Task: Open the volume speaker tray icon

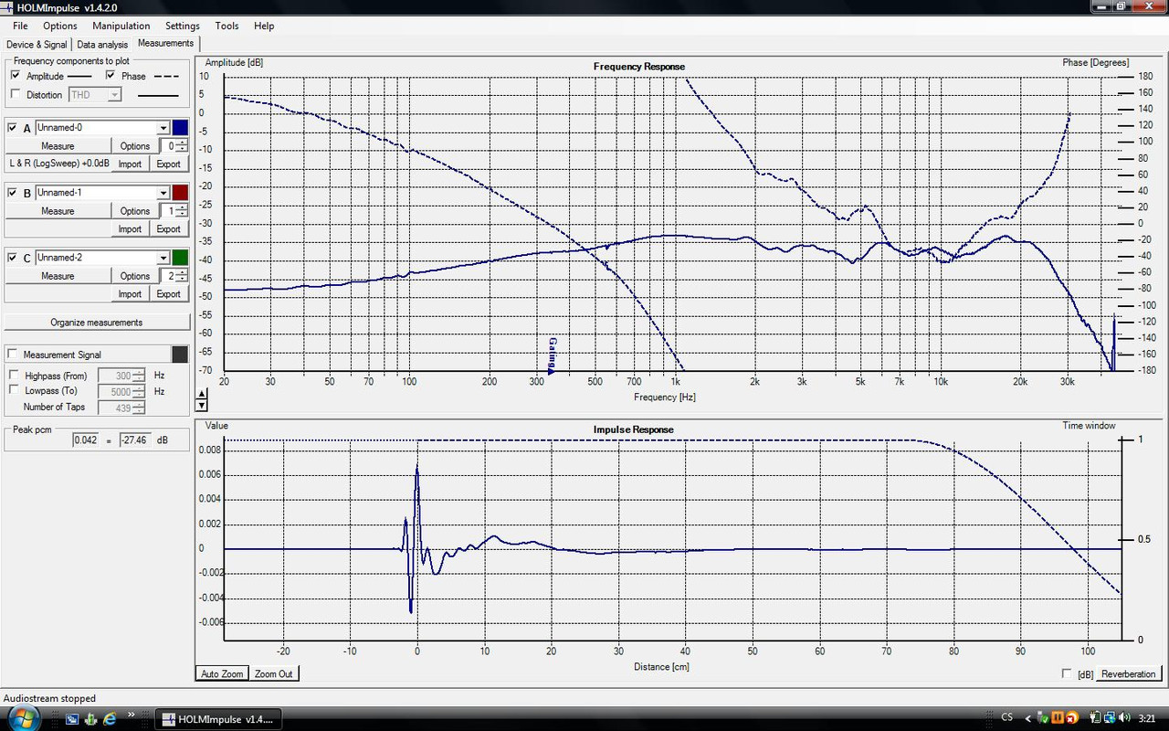Action: (x=1122, y=718)
